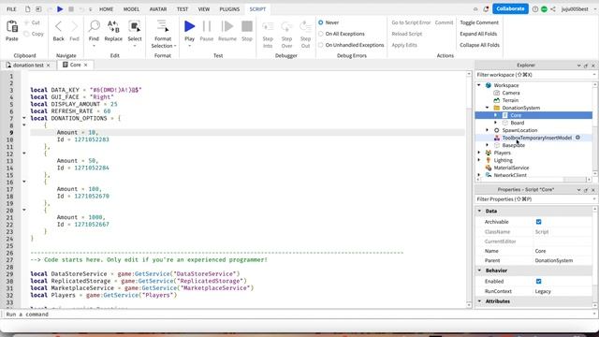Image resolution: width=599 pixels, height=337 pixels.
Task: Click Toggle Comment action
Action: coord(479,22)
